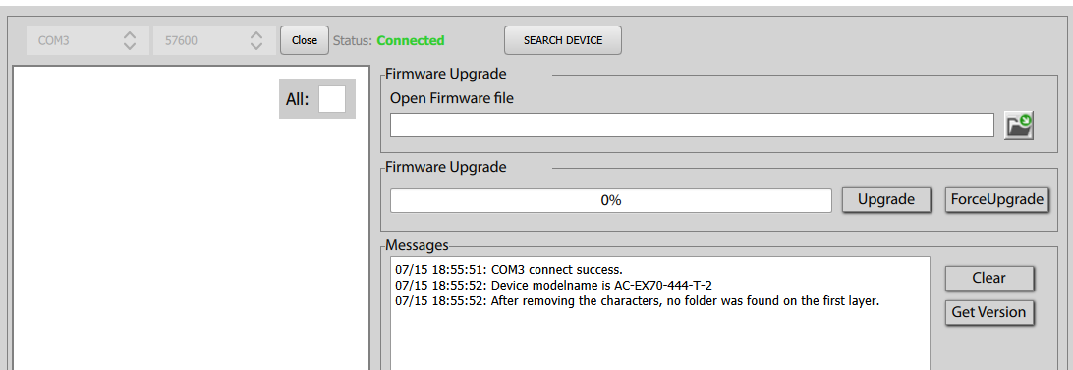Viewport: 1073px width, 370px height.
Task: Click the Get Version button
Action: pyautogui.click(x=989, y=312)
